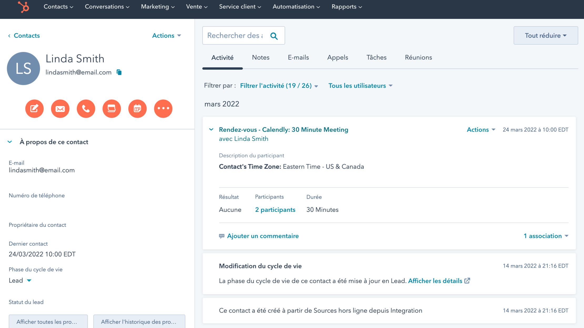The height and width of the screenshot is (328, 584).
Task: Click the search magnifier icon
Action: click(274, 36)
